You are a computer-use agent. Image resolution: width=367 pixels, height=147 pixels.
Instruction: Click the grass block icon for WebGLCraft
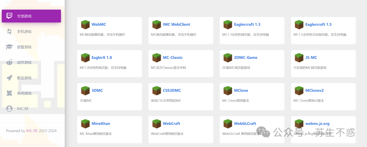coord(228,124)
